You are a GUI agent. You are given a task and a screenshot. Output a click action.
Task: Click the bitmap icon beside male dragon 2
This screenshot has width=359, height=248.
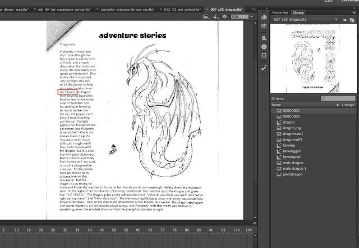279,169
